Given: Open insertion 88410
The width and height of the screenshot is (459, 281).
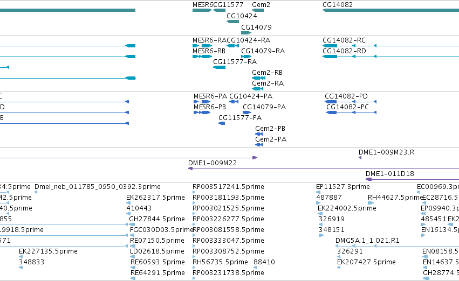Looking at the screenshot, I should coord(264,262).
